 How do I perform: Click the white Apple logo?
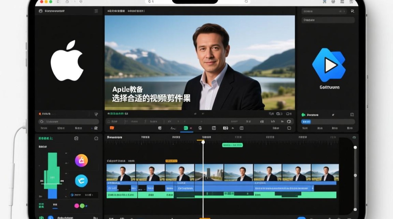67,61
